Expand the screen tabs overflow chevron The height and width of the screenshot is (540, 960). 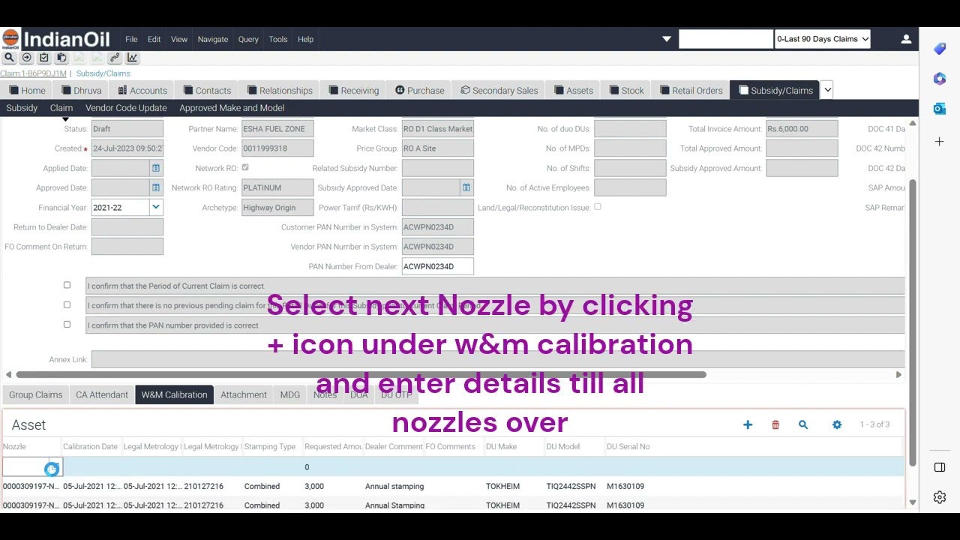click(x=827, y=90)
